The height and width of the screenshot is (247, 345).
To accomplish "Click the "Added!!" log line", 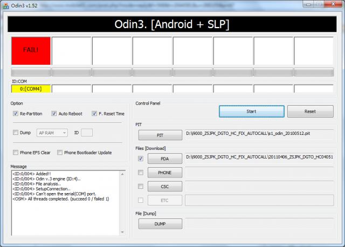I will tap(32, 174).
